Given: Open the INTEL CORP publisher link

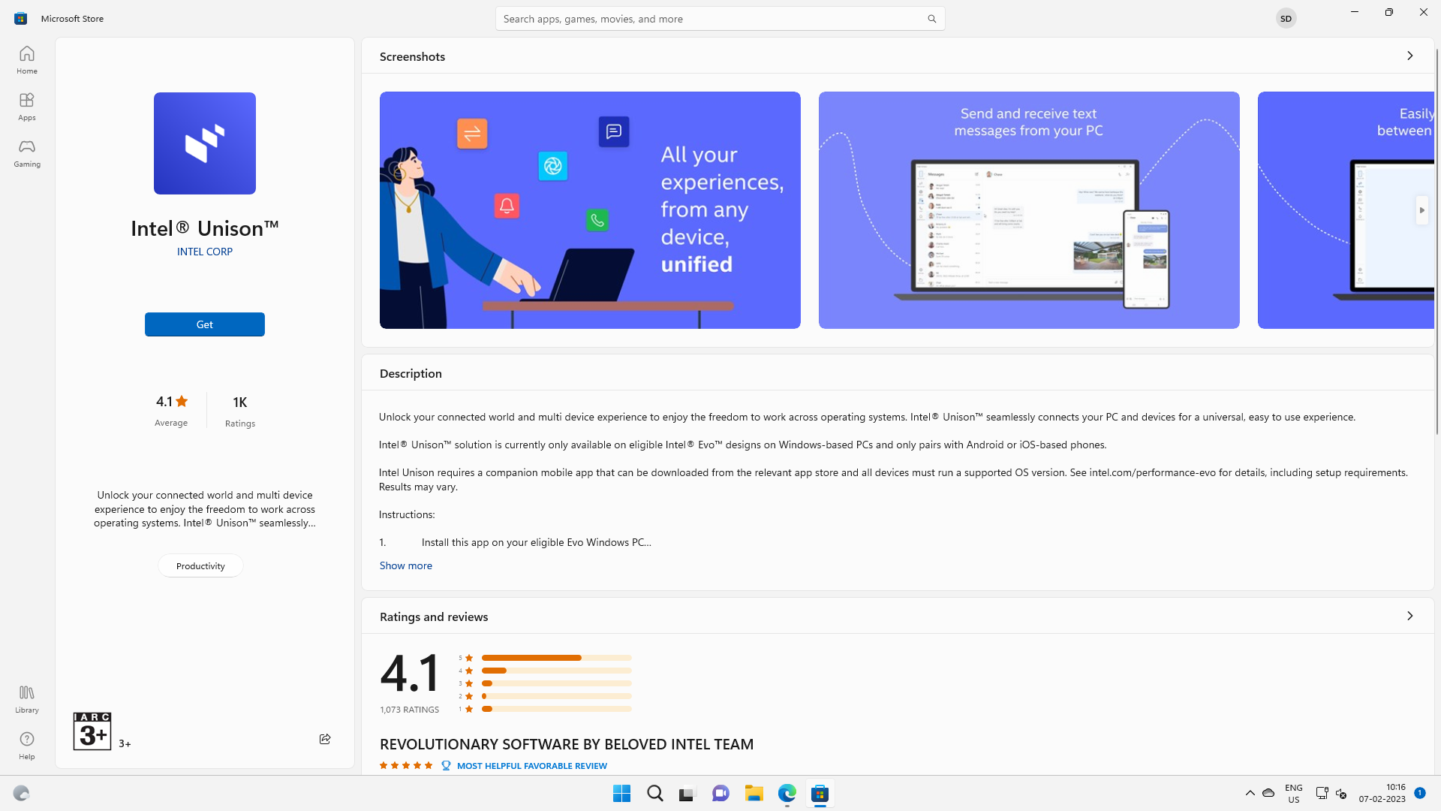Looking at the screenshot, I should pos(205,252).
